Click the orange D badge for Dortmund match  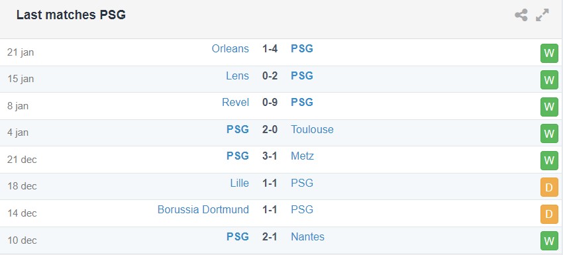click(x=549, y=214)
